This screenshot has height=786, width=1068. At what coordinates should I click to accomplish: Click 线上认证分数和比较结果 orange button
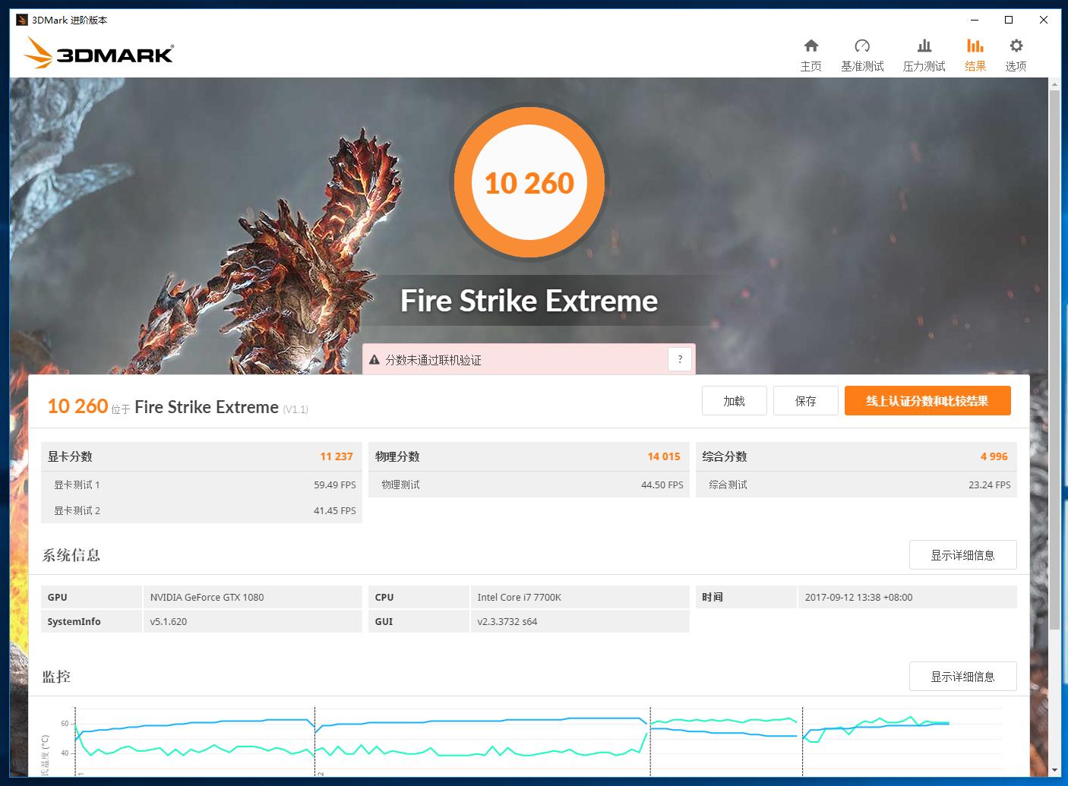[x=927, y=401]
